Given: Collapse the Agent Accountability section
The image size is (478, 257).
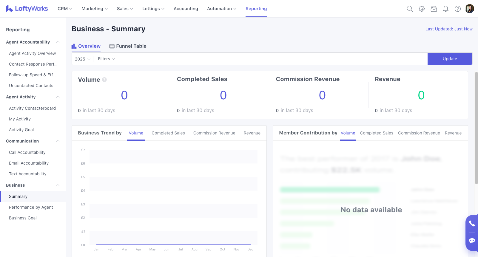Looking at the screenshot, I should coord(58,42).
